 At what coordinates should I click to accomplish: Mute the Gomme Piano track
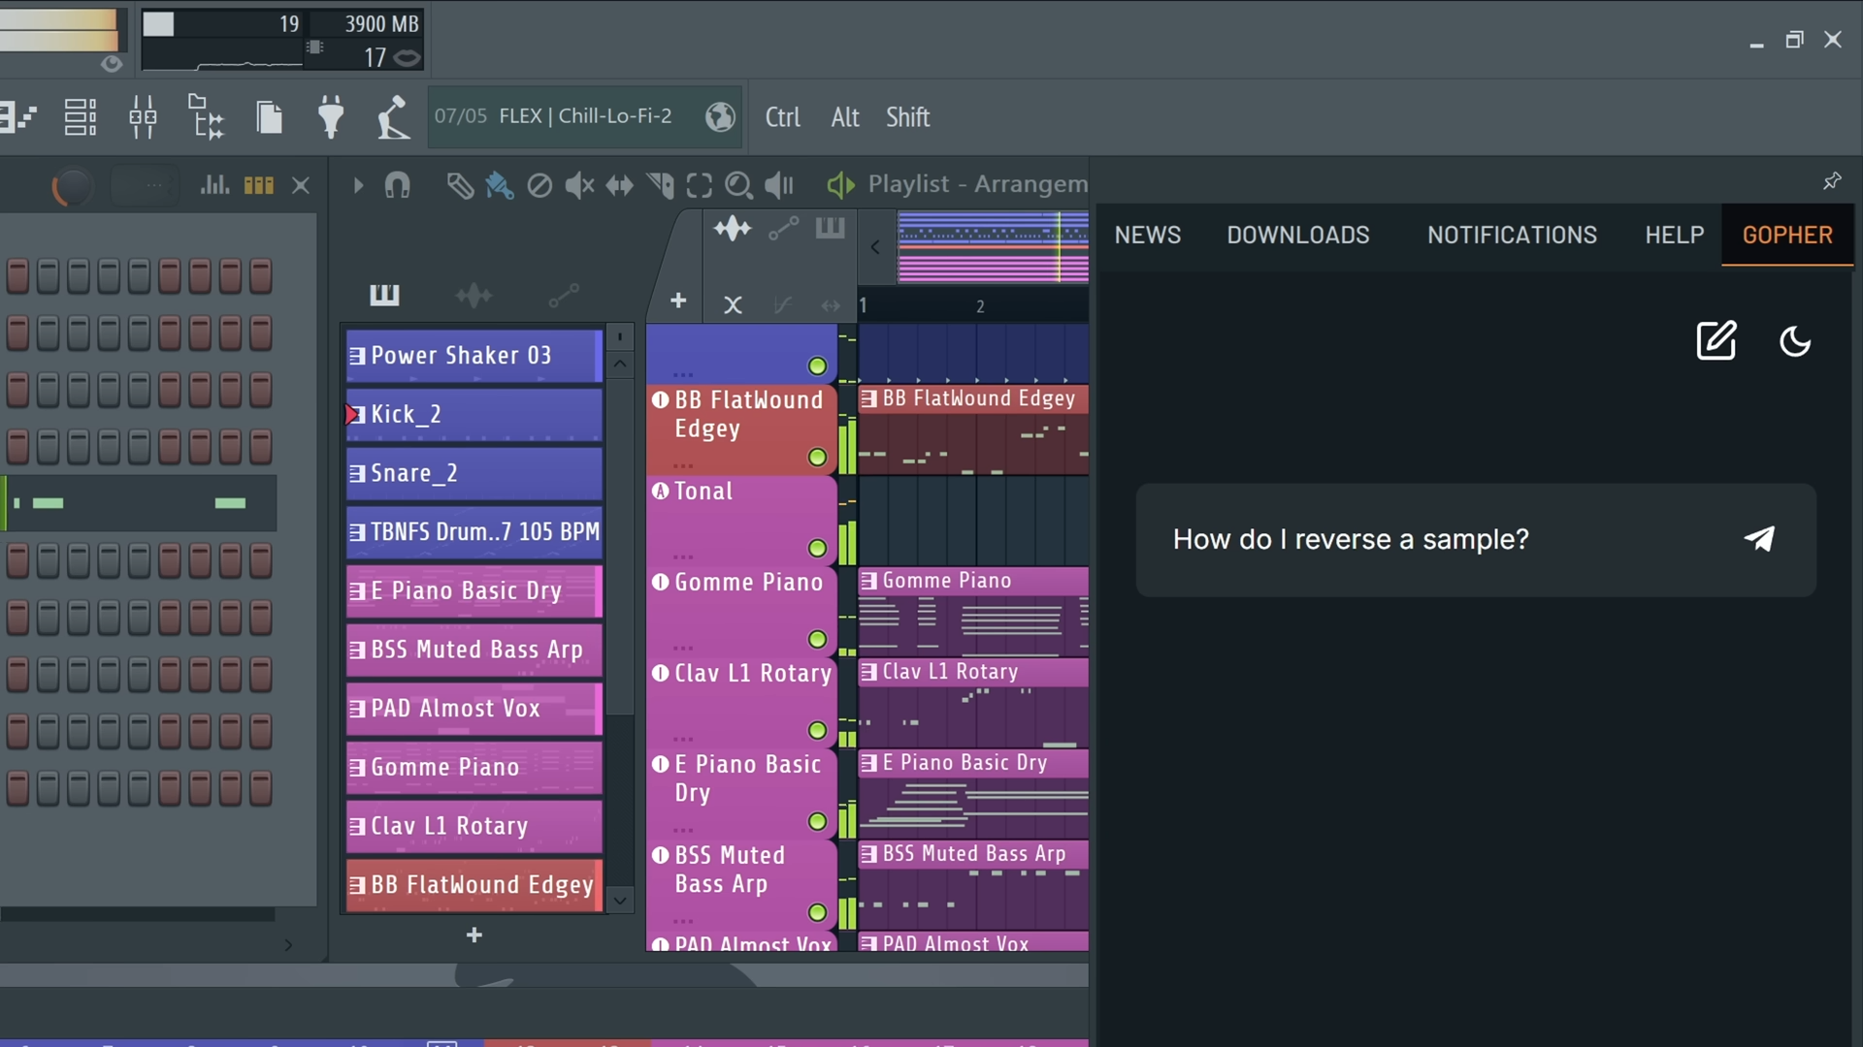(x=817, y=640)
